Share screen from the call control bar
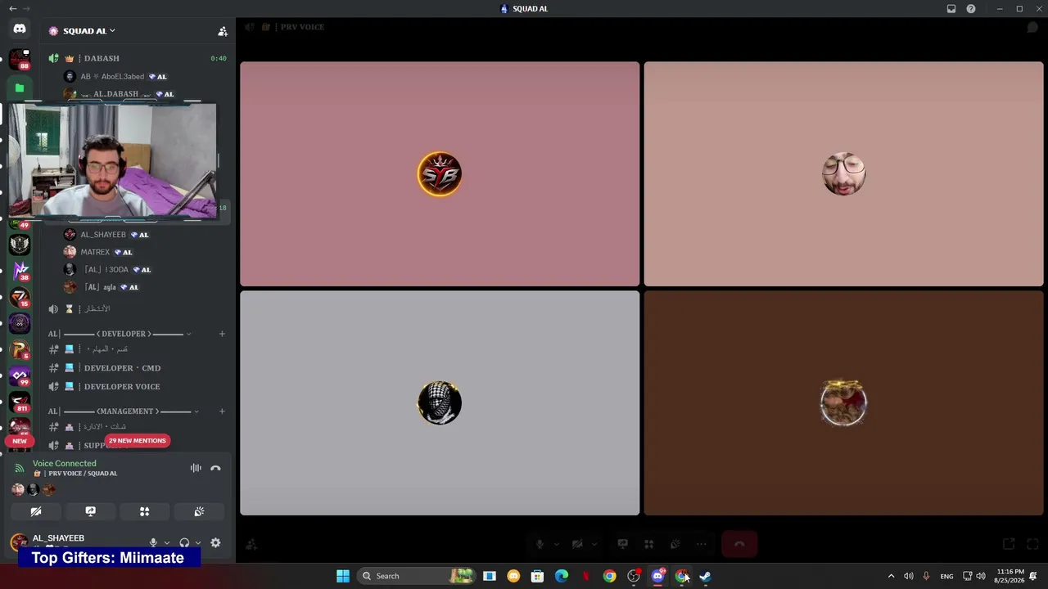The width and height of the screenshot is (1048, 589). click(622, 544)
